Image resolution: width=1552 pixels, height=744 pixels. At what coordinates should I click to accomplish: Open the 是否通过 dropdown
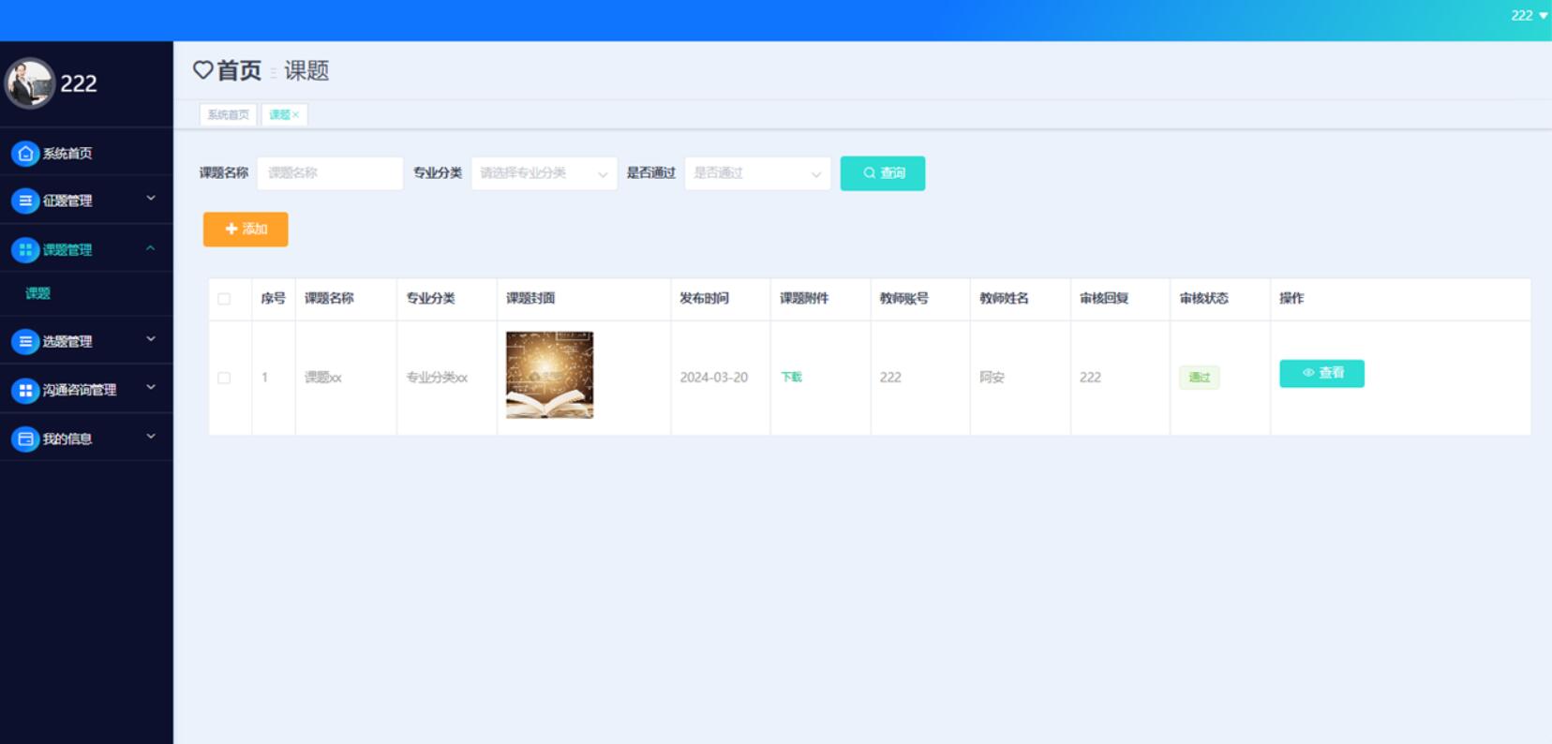click(x=758, y=173)
